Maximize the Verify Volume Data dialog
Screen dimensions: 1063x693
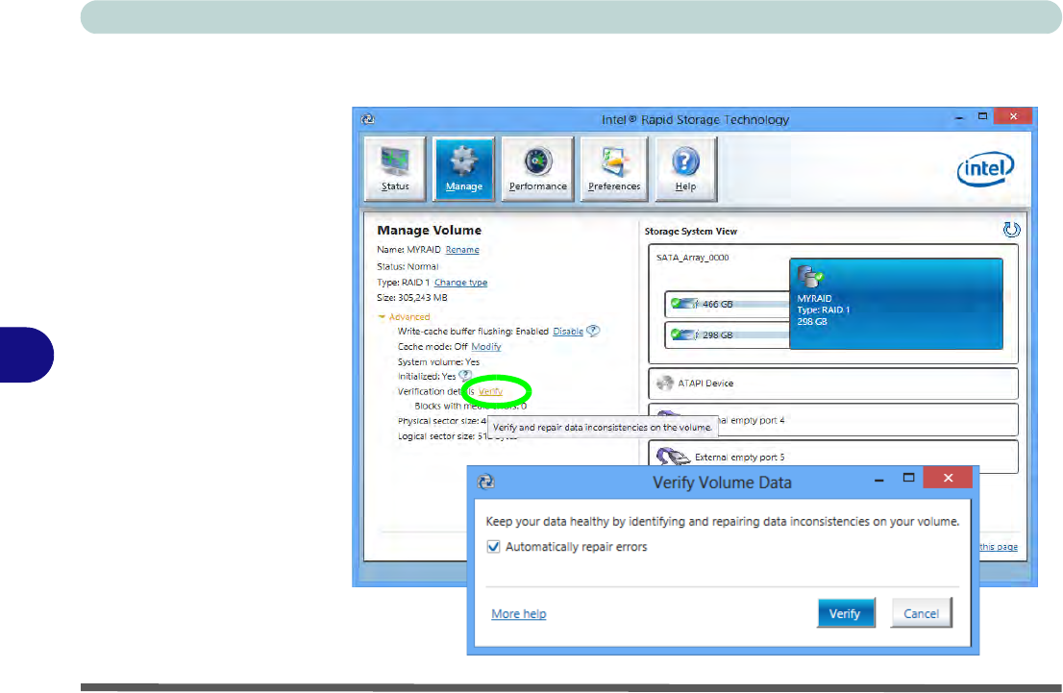pos(909,478)
